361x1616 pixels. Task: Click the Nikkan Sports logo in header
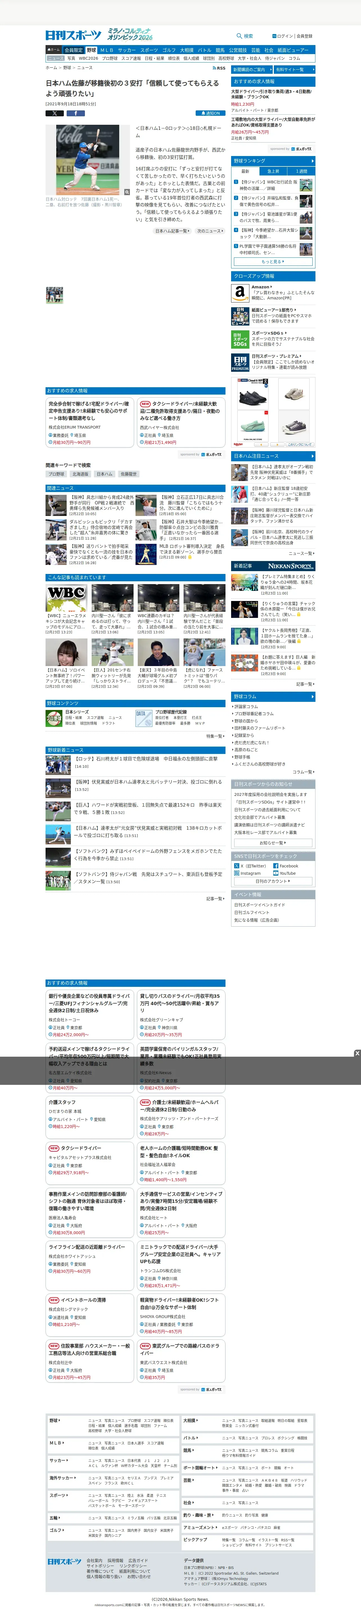point(73,35)
